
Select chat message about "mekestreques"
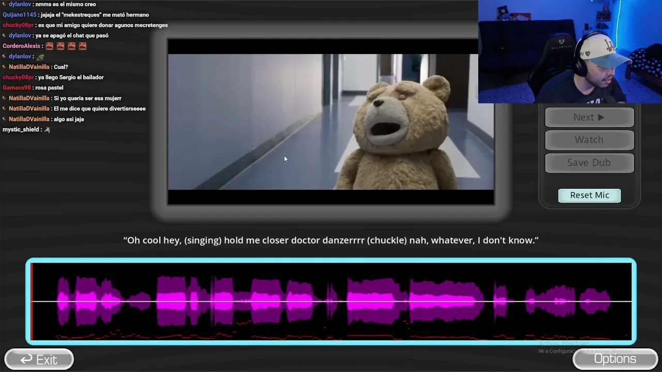(x=95, y=15)
